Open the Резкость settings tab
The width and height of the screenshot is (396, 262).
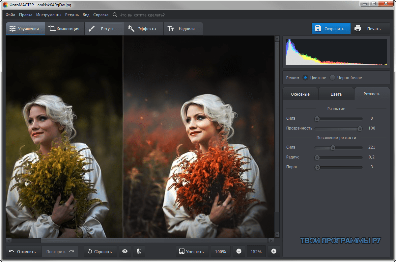point(372,94)
